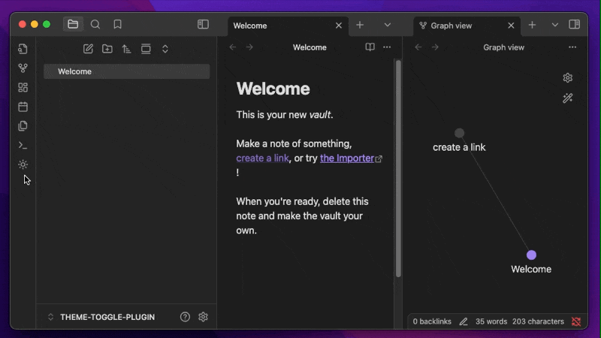This screenshot has height=338, width=601.
Task: Navigate back in Welcome pane
Action: pyautogui.click(x=233, y=47)
